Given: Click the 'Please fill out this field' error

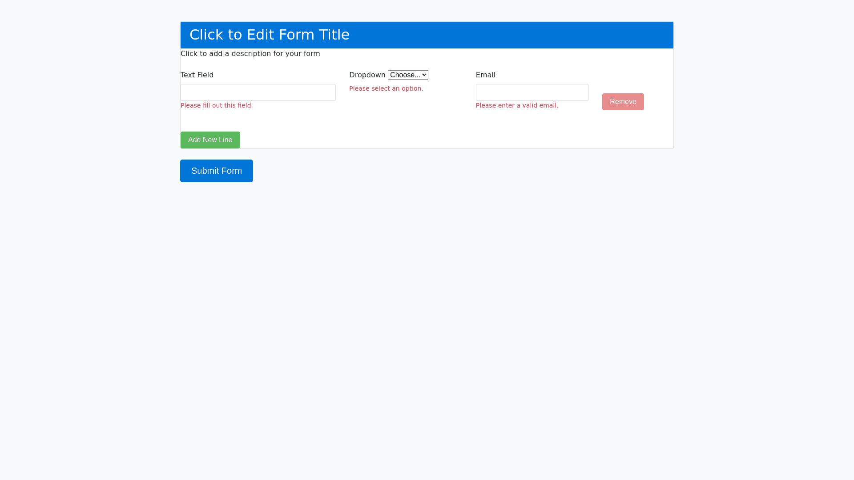Looking at the screenshot, I should tap(217, 105).
